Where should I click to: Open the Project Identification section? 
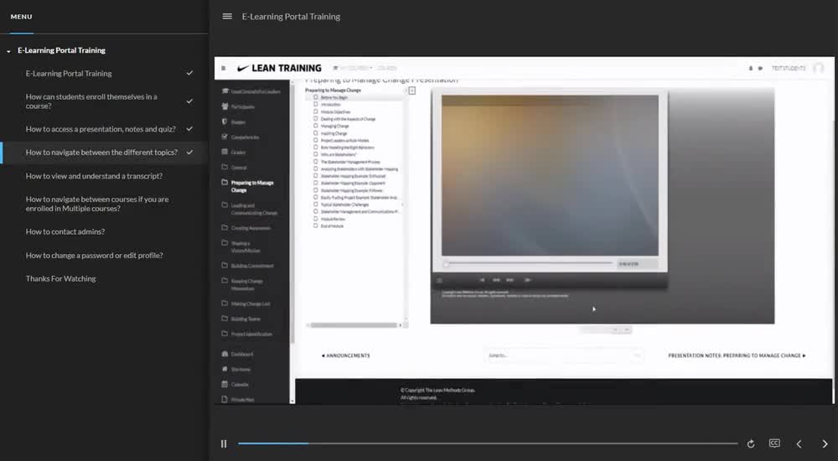[x=247, y=334]
